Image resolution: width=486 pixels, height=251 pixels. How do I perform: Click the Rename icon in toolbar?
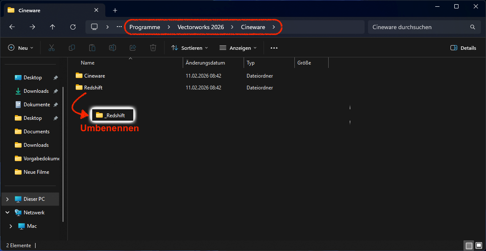(x=113, y=48)
